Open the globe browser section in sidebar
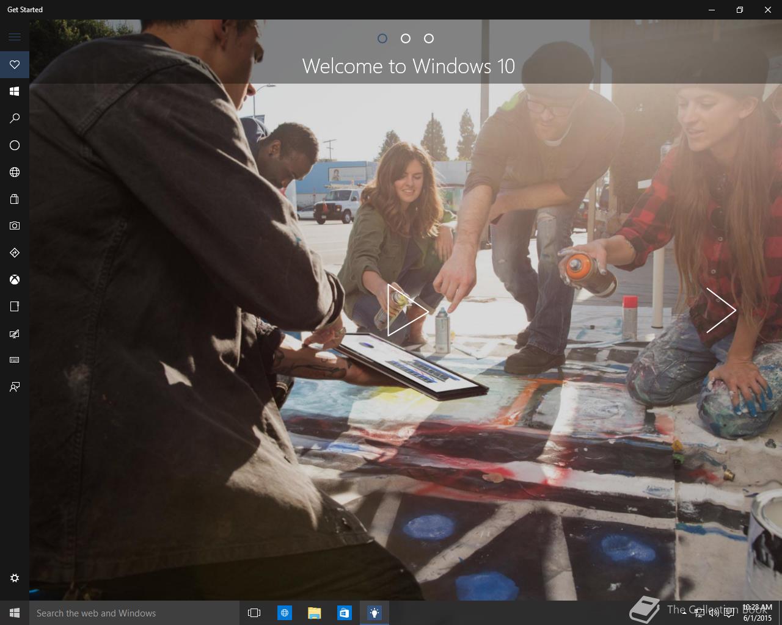The width and height of the screenshot is (782, 625). [15, 172]
